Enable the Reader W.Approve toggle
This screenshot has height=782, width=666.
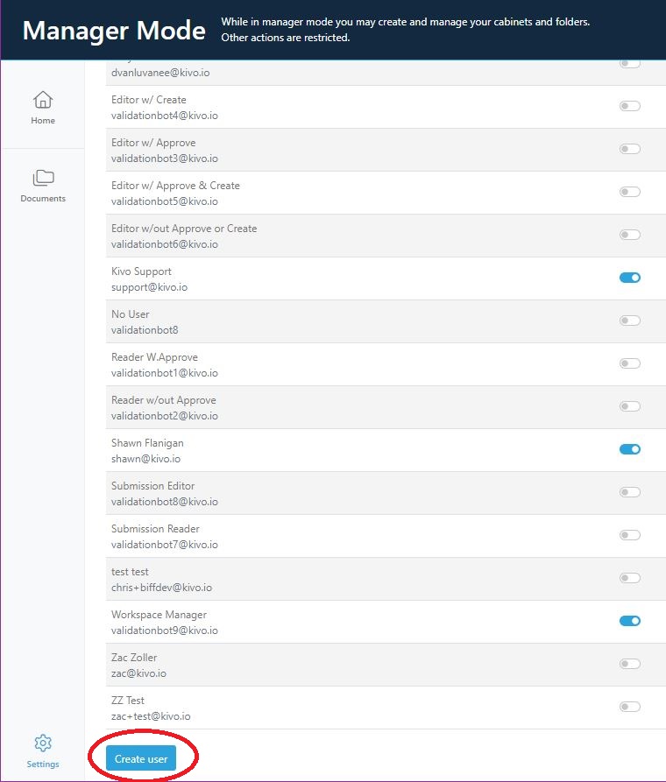[x=629, y=363]
